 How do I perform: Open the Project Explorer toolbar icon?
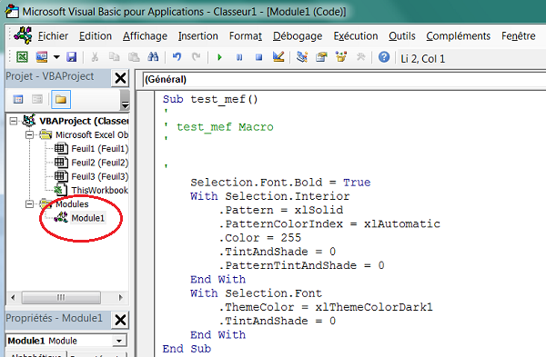click(x=302, y=57)
